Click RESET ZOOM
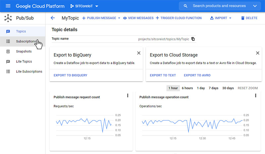Image resolution: width=265 pixels, height=154 pixels. (247, 88)
